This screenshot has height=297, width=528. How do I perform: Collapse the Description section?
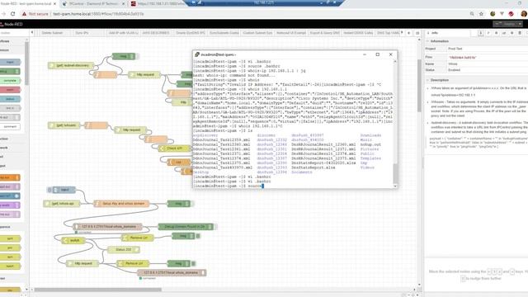(x=440, y=80)
